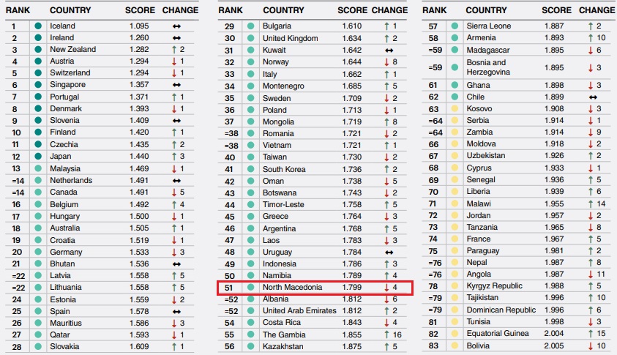Click the up arrow beside Armenia

tap(591, 38)
